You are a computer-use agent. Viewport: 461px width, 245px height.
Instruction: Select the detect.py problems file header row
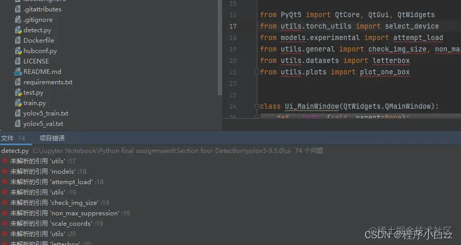click(x=162, y=151)
